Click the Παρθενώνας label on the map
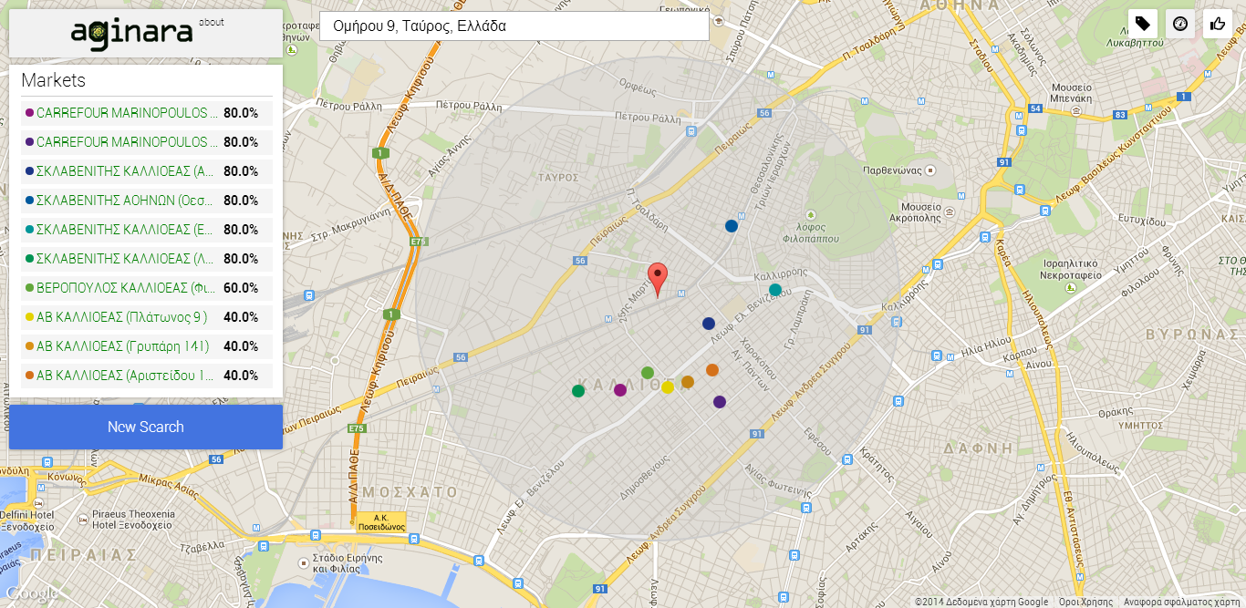Viewport: 1246px width, 608px height. coord(892,170)
